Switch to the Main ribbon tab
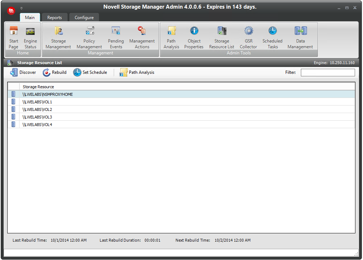 pos(30,18)
